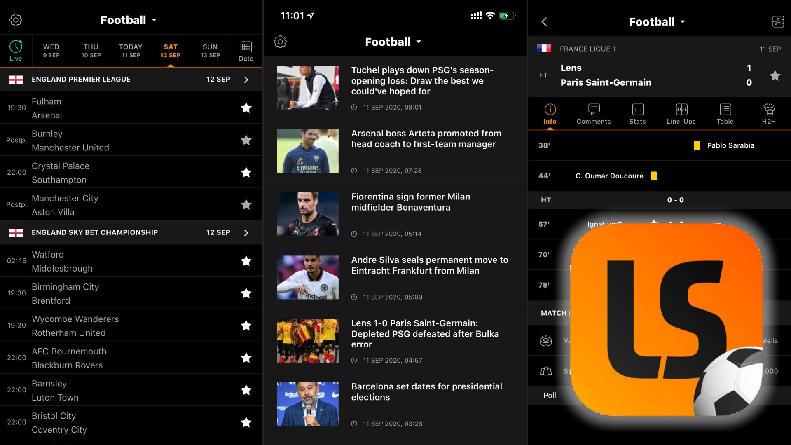
Task: Select Live matches tab
Action: 15,51
